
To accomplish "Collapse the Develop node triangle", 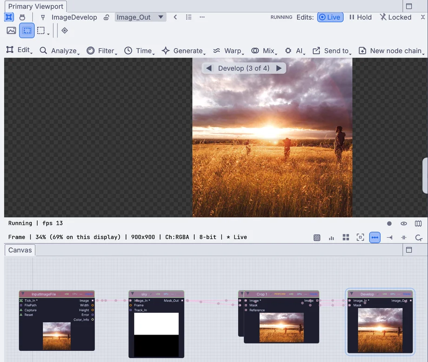I will point(352,294).
